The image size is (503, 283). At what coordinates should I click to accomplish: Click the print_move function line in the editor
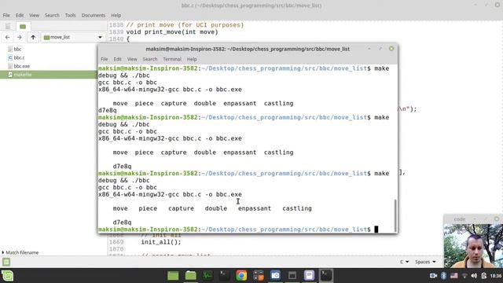click(172, 32)
